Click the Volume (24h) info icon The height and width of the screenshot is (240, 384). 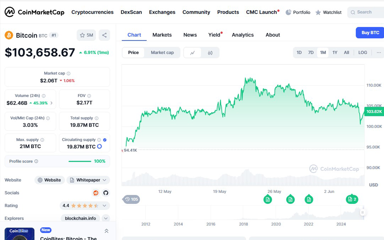pos(44,96)
